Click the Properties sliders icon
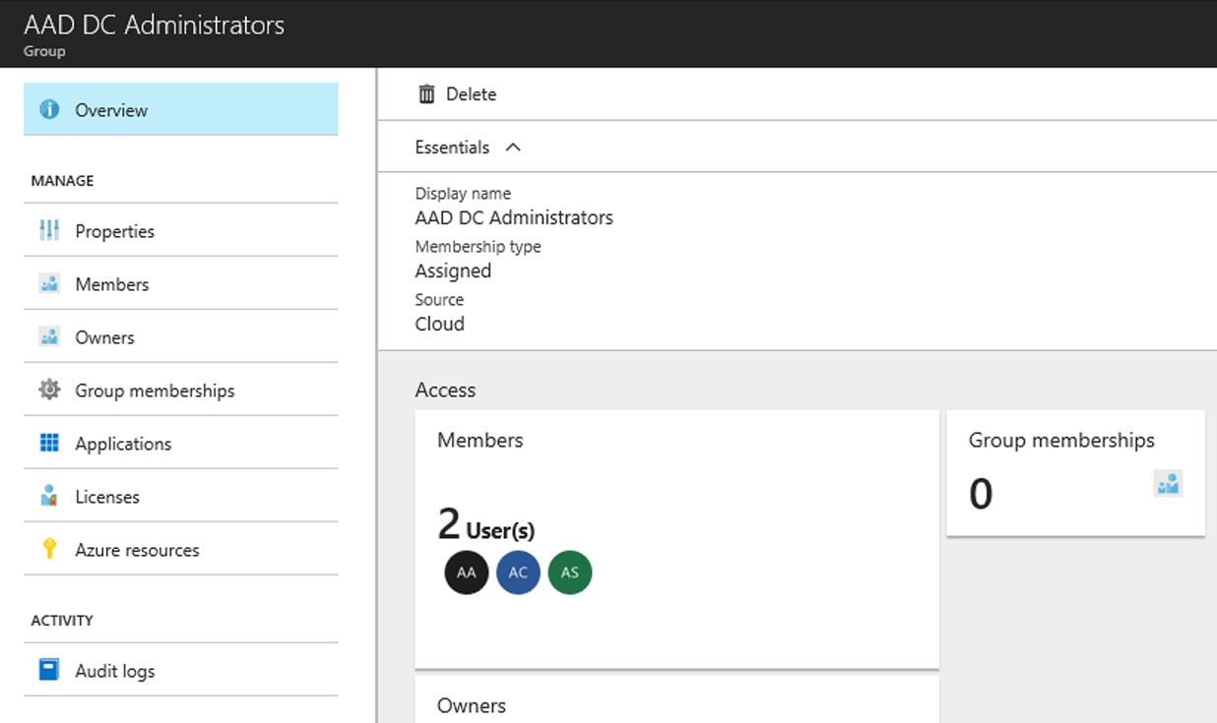1217x723 pixels. (49, 231)
